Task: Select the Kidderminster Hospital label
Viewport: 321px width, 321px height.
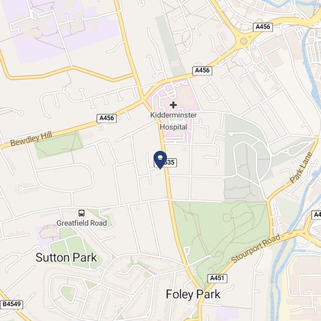Action: click(173, 121)
